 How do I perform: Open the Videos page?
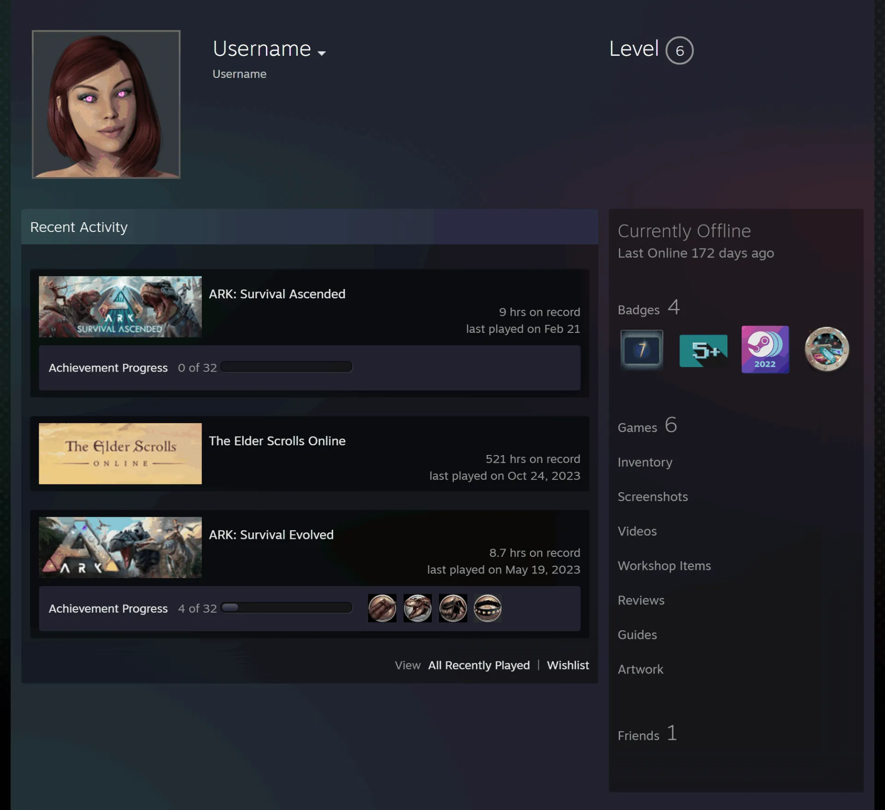pos(637,532)
